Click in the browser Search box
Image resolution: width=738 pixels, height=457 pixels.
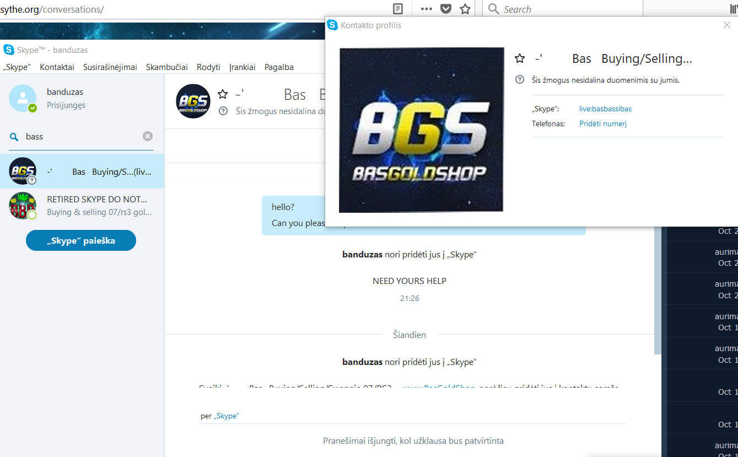[562, 9]
